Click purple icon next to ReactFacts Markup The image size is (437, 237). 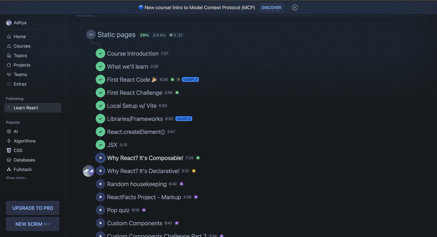tap(196, 197)
